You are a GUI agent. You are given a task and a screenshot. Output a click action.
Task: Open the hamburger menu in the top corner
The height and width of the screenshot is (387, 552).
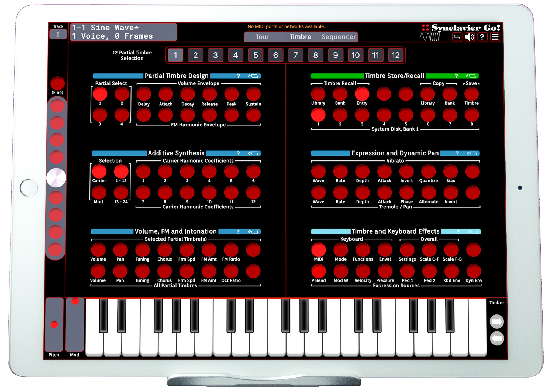click(x=495, y=37)
